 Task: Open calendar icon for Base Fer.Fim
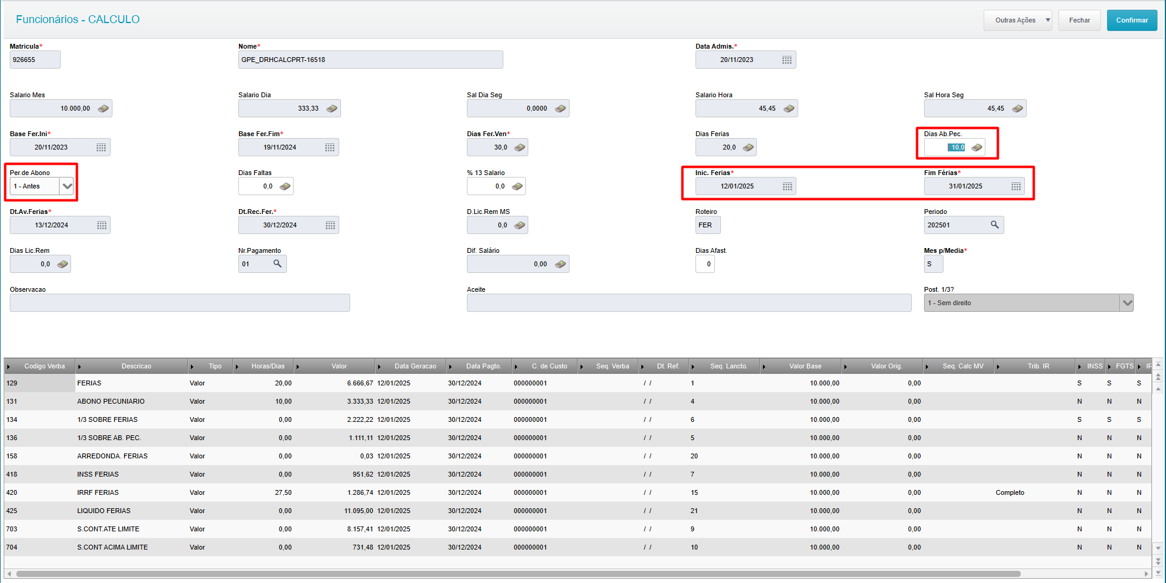[329, 147]
